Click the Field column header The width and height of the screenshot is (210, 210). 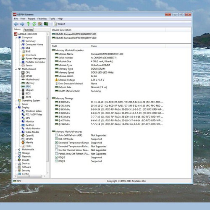point(71,46)
